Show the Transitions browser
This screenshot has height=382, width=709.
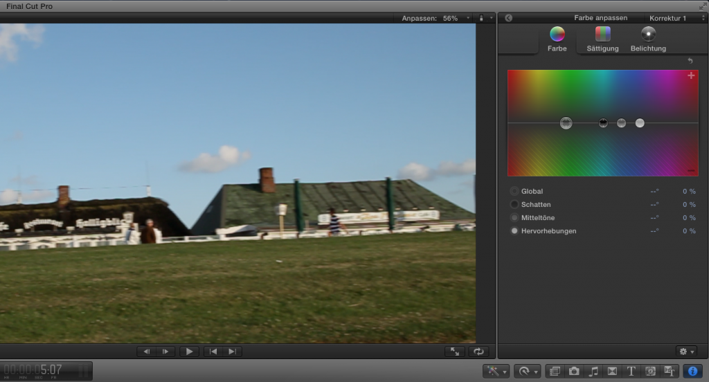612,371
